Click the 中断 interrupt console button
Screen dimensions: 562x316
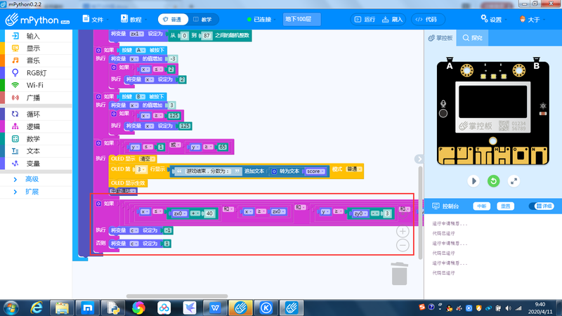click(x=481, y=206)
